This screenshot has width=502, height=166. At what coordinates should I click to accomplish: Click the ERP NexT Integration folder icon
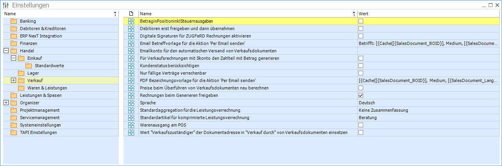click(x=14, y=36)
